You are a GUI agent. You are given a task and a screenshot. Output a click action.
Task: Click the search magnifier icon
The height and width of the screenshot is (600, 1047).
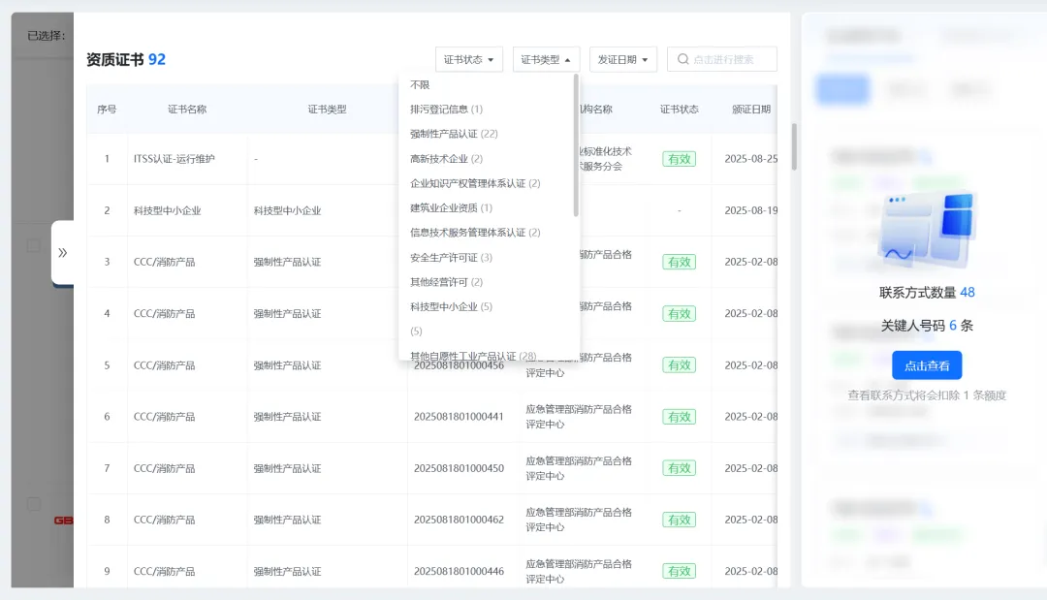tap(685, 59)
